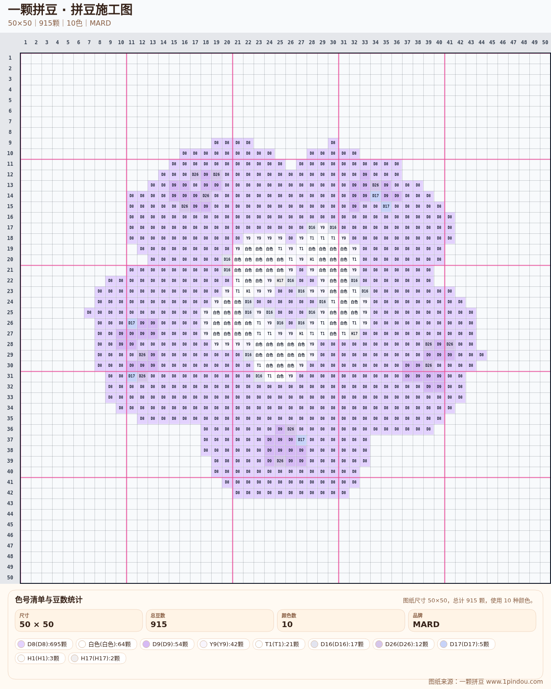This screenshot has height=689, width=551.
Task: Click row header 1 at the left
Action: click(x=10, y=58)
